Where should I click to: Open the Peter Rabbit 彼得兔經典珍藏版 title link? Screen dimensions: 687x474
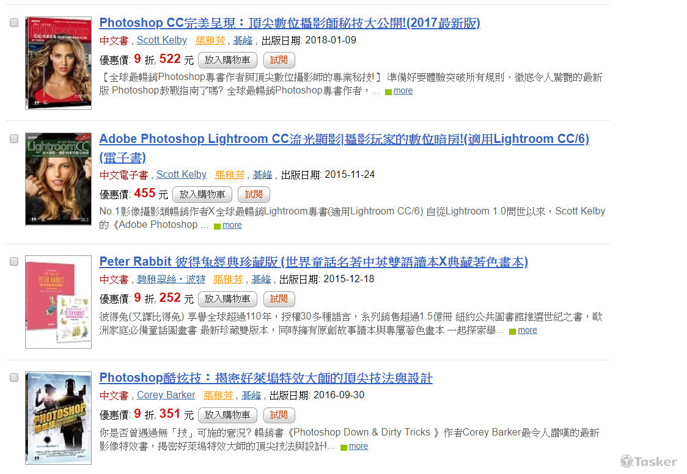(x=314, y=261)
